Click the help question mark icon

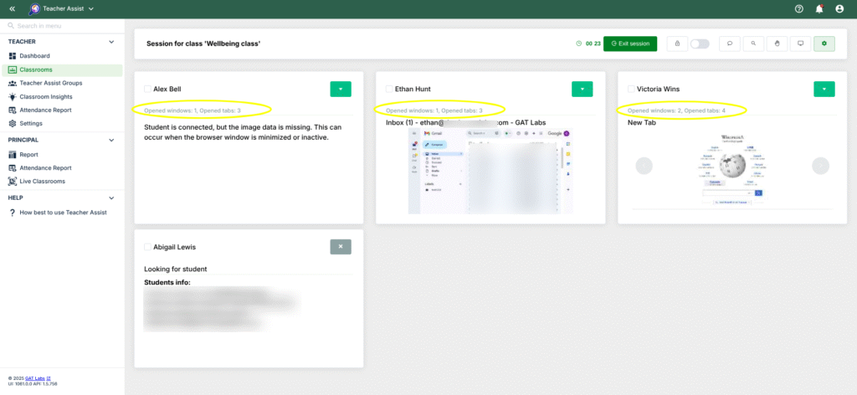(799, 9)
